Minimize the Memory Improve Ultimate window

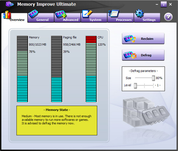pos(157,4)
